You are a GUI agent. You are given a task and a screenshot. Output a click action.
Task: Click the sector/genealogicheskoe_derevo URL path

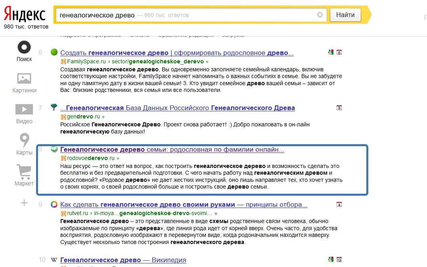tap(158, 61)
